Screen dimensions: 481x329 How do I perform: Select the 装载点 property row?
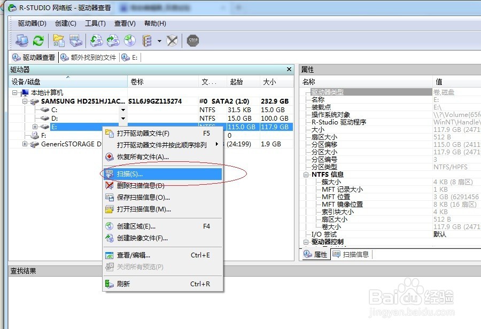[x=321, y=107]
